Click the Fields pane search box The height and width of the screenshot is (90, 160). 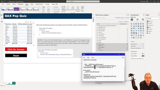tap(152, 18)
